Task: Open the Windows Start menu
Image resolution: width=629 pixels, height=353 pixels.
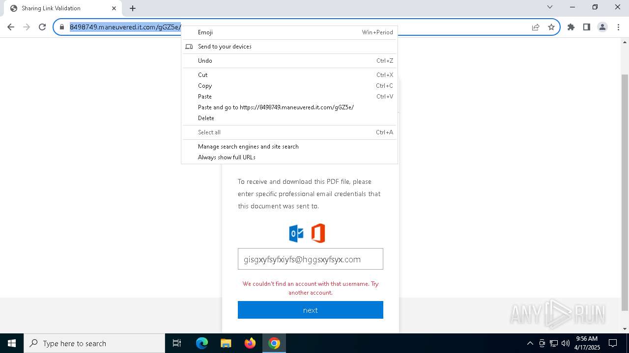Action: 12,343
